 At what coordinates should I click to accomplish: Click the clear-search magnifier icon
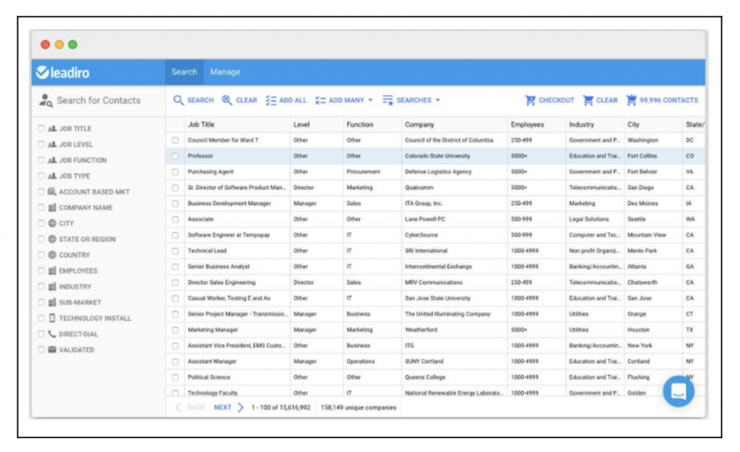click(x=227, y=100)
